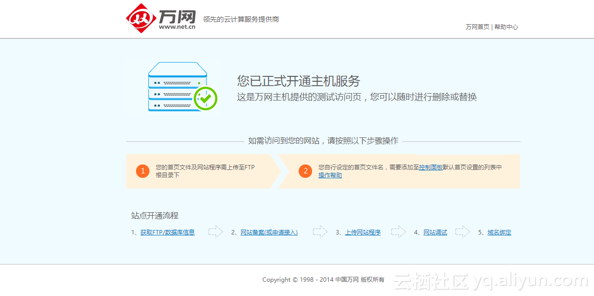Open the 域名绑定 link
The image size is (594, 296).
click(x=499, y=232)
